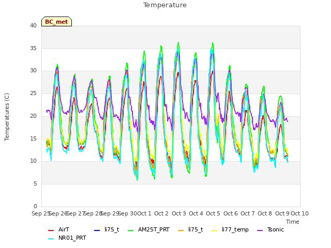Click the 5 y-axis tick label

(x=35, y=184)
